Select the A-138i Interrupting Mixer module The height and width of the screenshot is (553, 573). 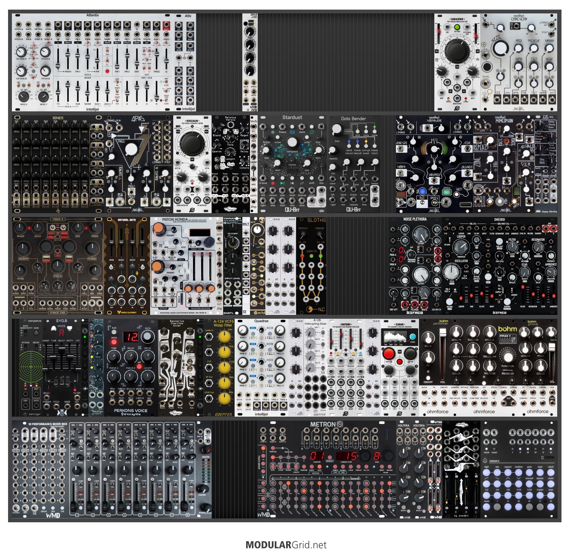(x=315, y=367)
